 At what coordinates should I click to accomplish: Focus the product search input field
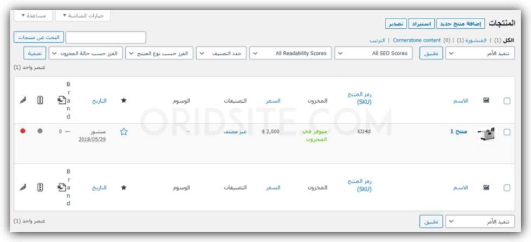tap(106, 37)
